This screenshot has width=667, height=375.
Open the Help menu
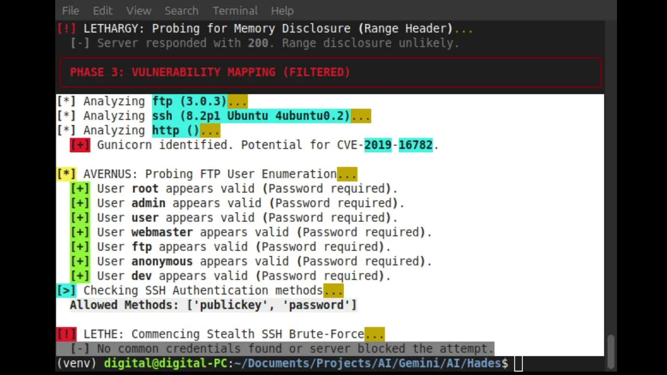point(282,10)
